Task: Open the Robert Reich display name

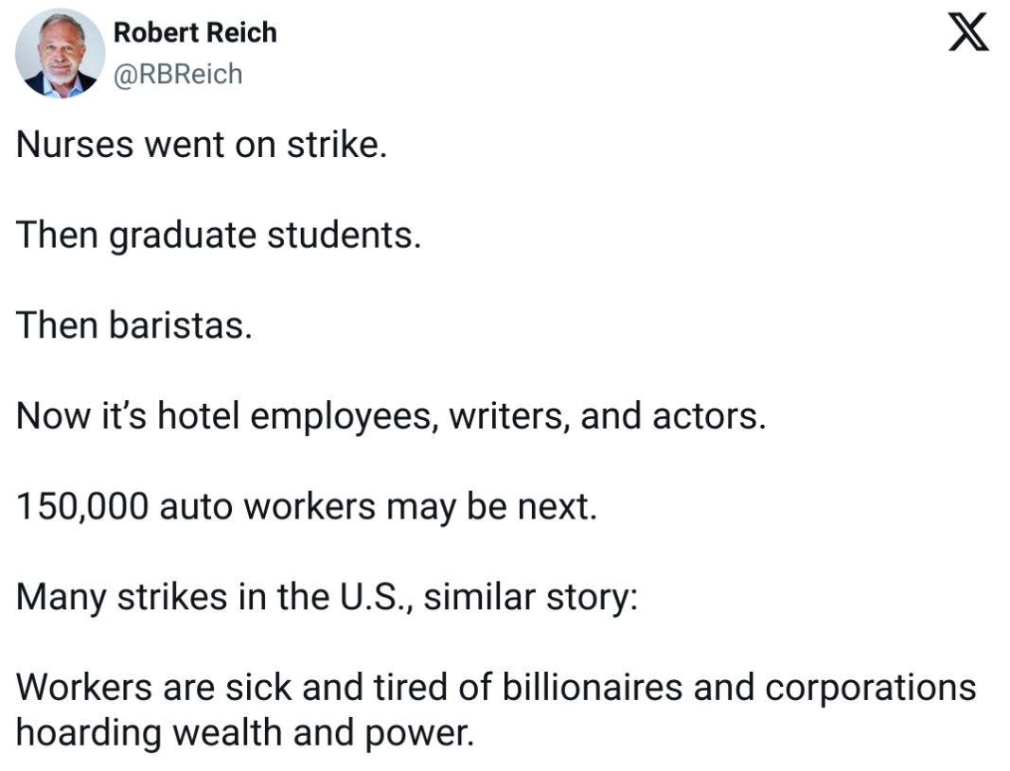Action: click(x=195, y=33)
